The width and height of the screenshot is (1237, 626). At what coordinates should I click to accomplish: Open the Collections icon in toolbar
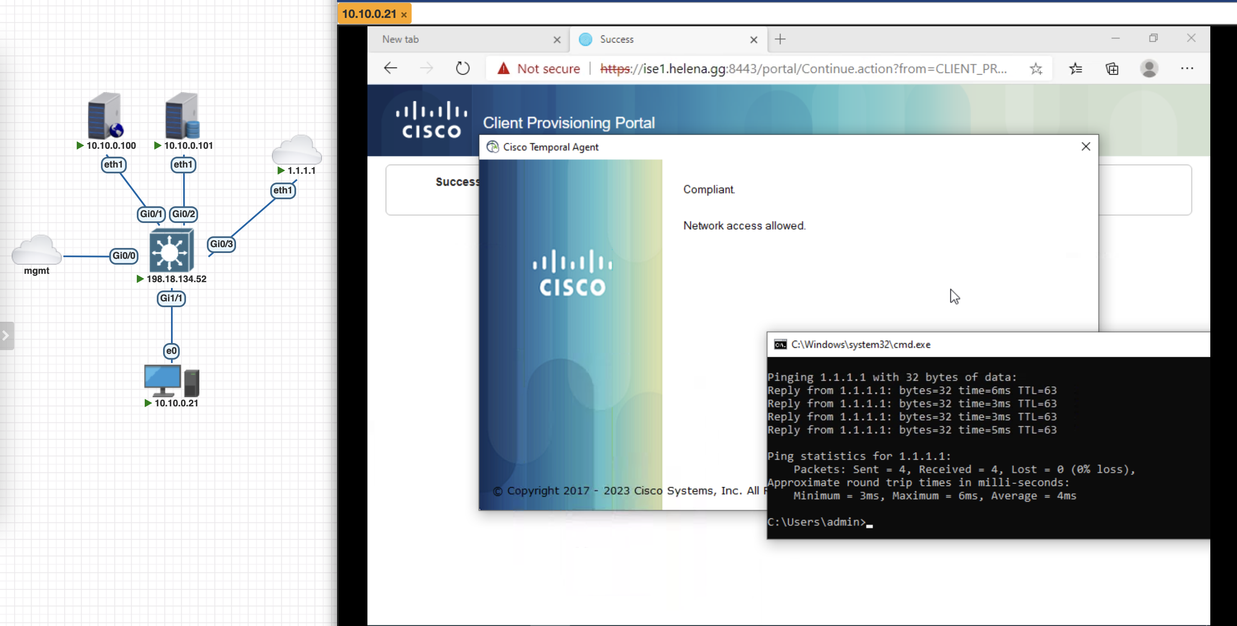tap(1112, 69)
